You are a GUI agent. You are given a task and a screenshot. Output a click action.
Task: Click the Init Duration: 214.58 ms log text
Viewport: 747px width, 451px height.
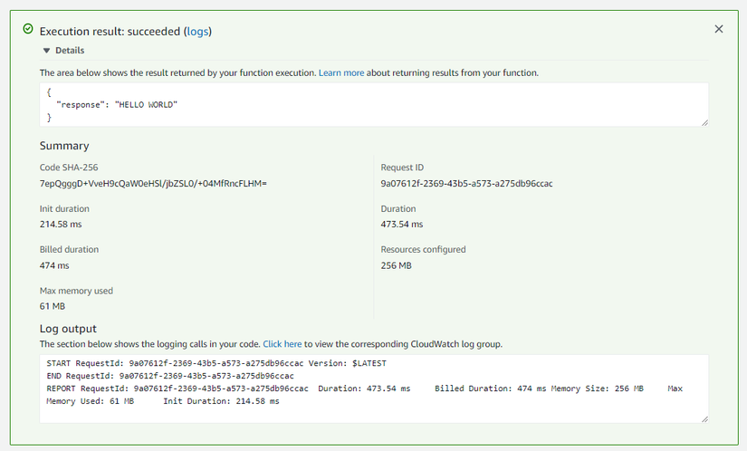(x=221, y=401)
